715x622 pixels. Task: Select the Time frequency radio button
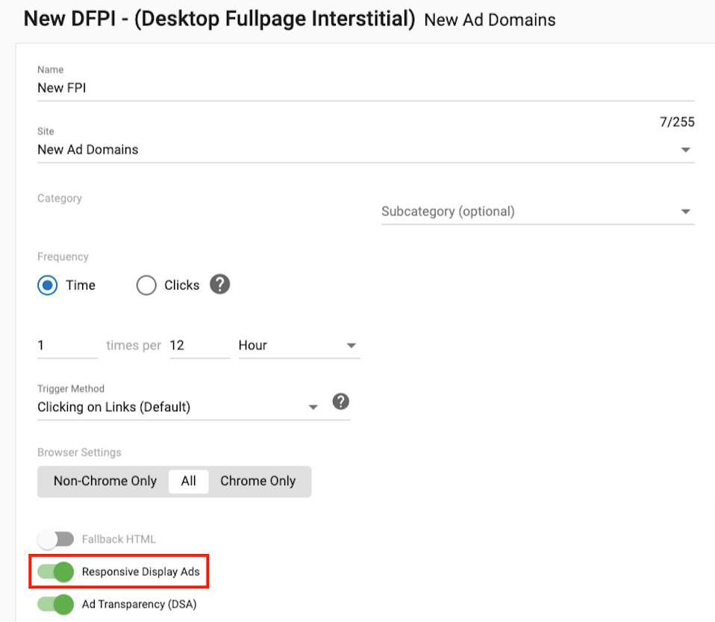(x=47, y=284)
